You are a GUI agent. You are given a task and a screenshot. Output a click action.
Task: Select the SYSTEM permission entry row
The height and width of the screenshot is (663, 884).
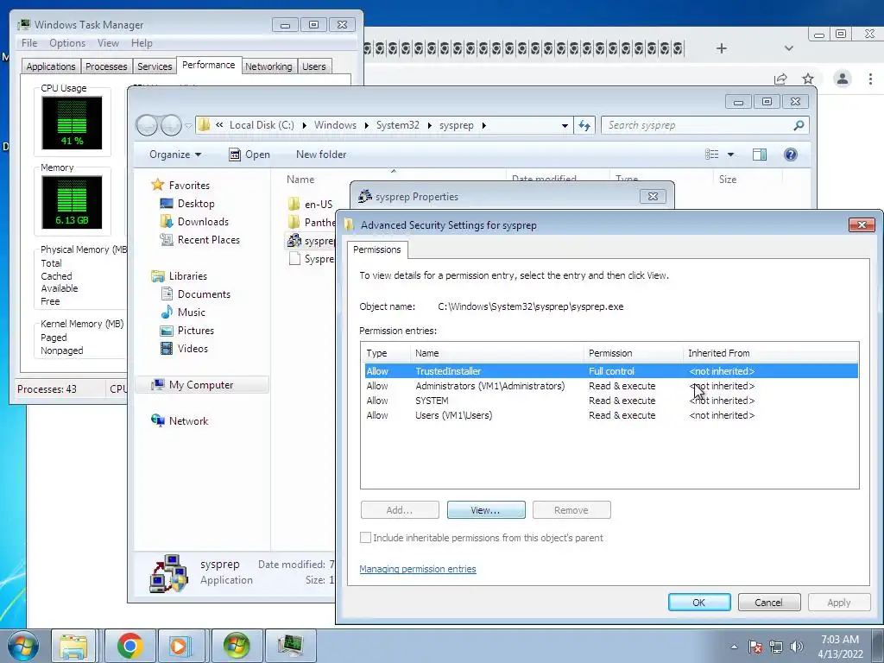pos(610,401)
